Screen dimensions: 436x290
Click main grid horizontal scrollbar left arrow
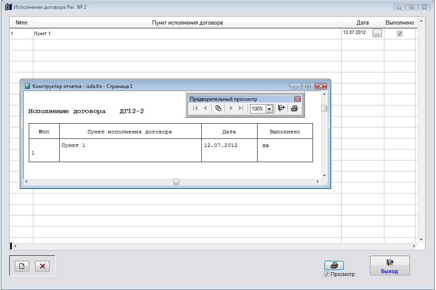pyautogui.click(x=15, y=246)
